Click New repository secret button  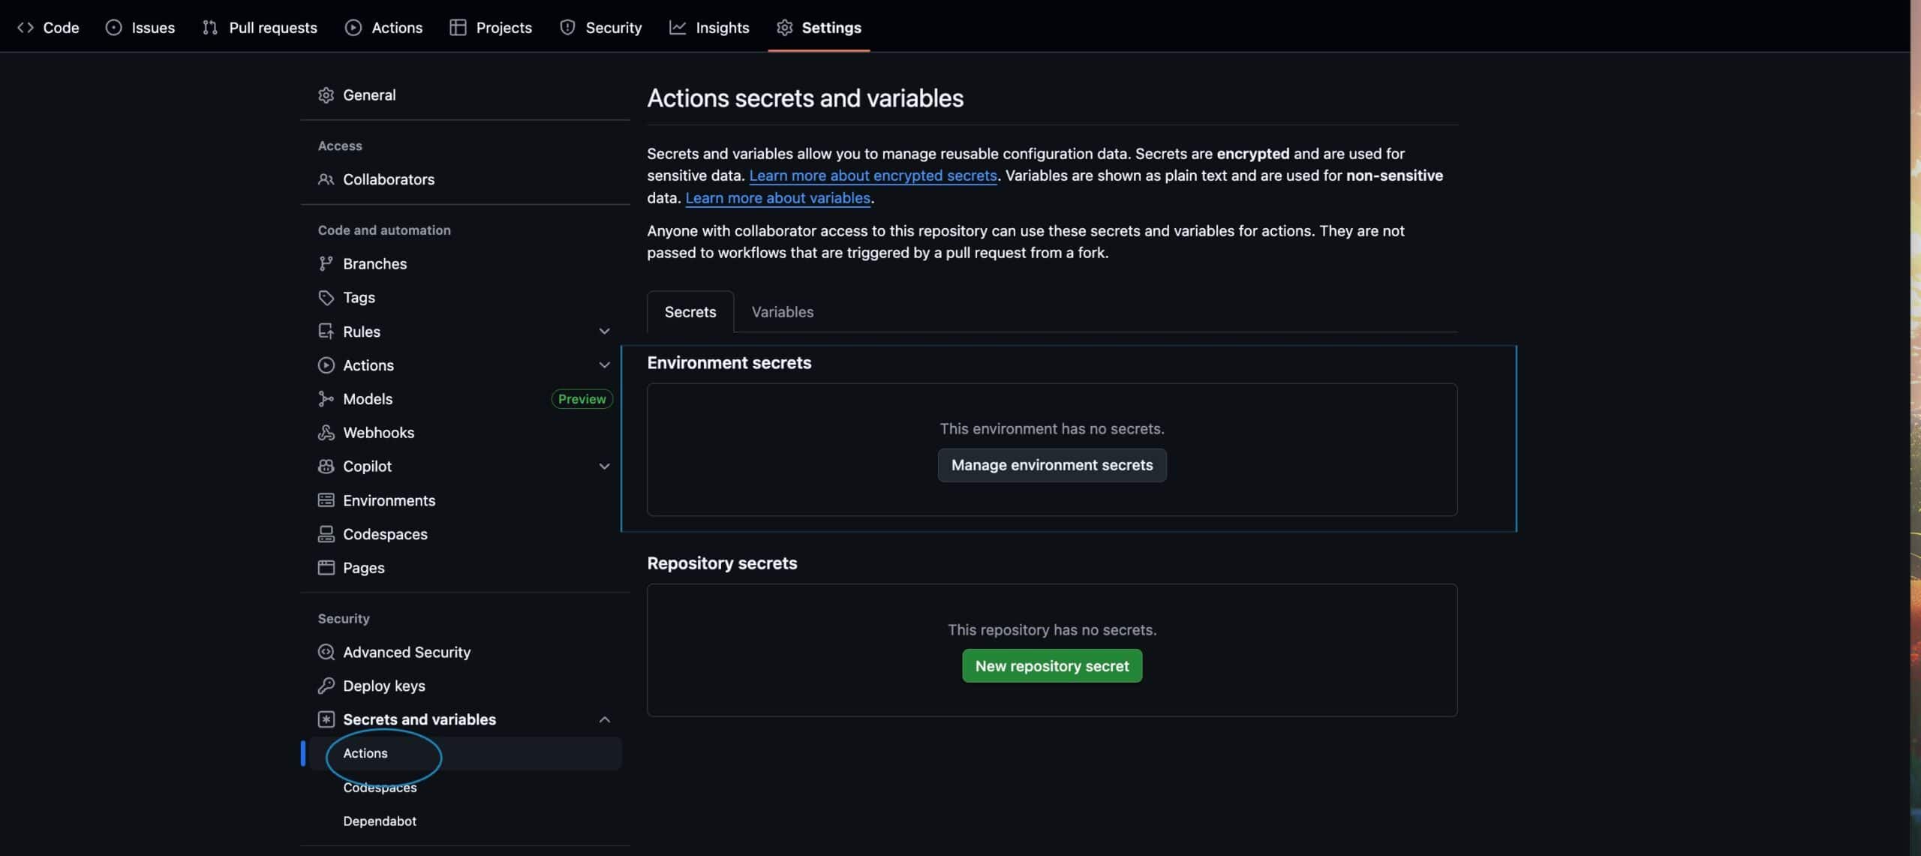[x=1051, y=666]
